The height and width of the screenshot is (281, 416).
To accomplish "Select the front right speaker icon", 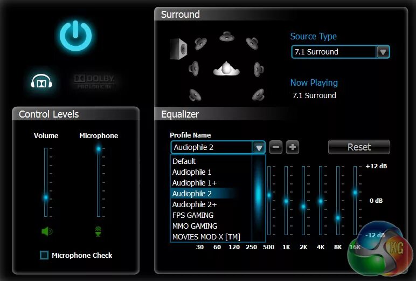I will pos(252,43).
